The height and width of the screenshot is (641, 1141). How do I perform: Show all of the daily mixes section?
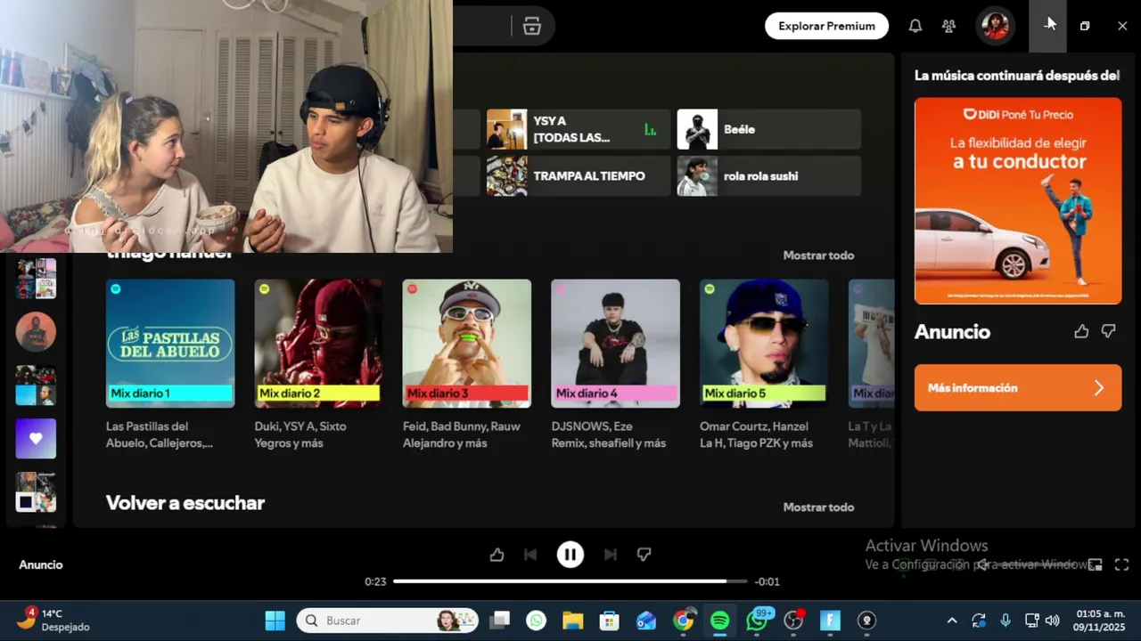(818, 256)
